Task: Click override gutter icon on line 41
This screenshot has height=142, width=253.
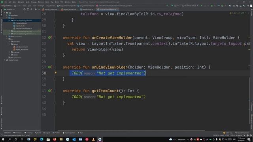Action: point(50,91)
